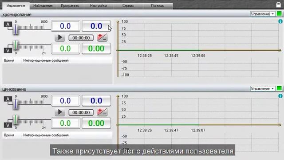Click Информационные сообщения header in хромирование log

point(46,60)
